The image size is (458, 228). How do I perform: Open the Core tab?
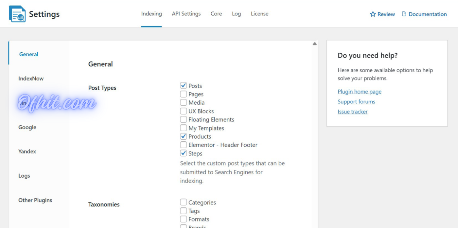(216, 14)
